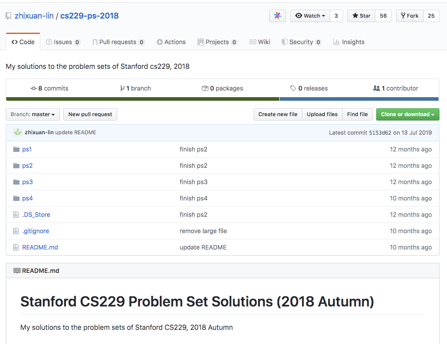
Task: Click the New pull request button
Action: click(90, 114)
